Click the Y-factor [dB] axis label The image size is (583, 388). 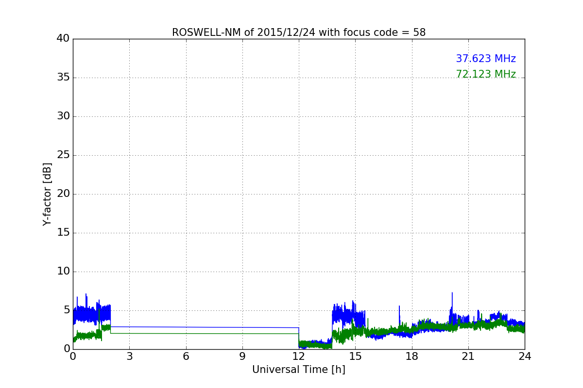(47, 194)
